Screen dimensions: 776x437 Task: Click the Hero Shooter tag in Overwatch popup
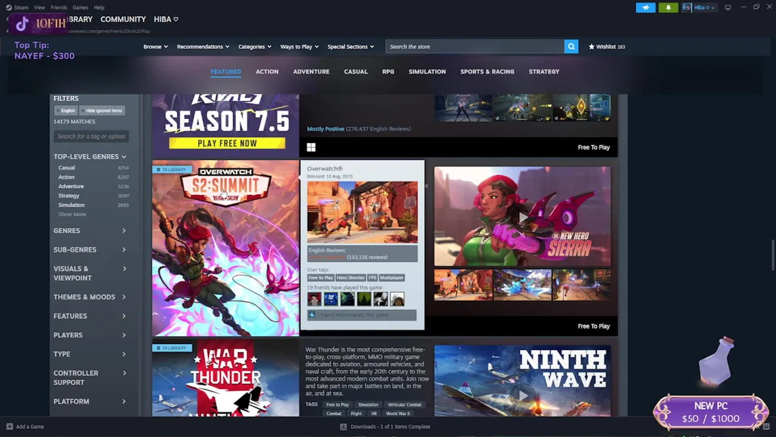pos(350,277)
